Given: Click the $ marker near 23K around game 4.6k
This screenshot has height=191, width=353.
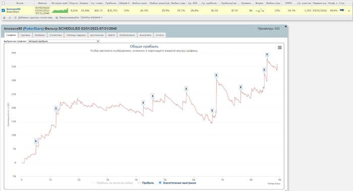Looking at the screenshot, I should tap(153, 96).
